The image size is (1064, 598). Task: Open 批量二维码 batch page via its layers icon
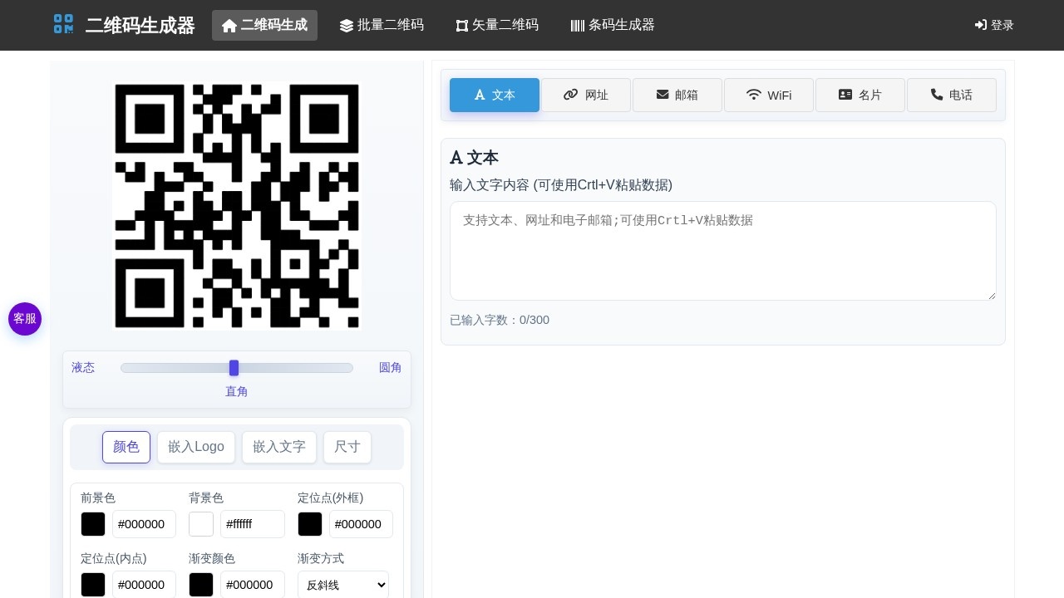pyautogui.click(x=347, y=26)
